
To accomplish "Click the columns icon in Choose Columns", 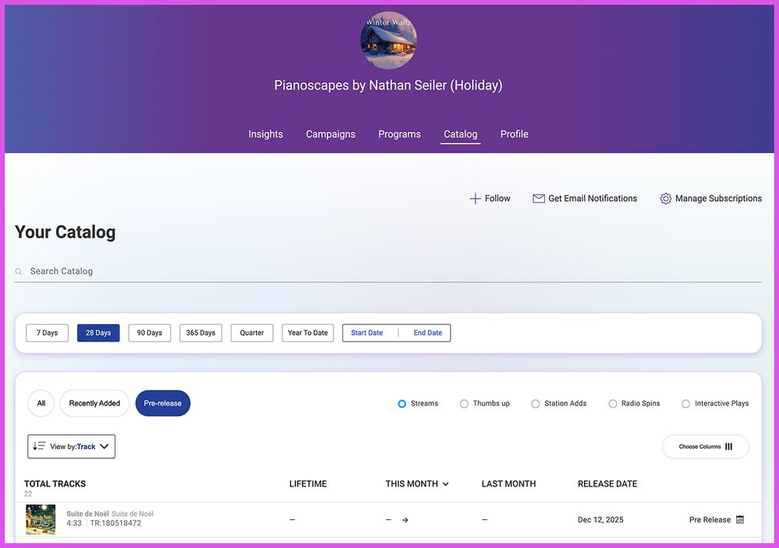I will (x=728, y=447).
